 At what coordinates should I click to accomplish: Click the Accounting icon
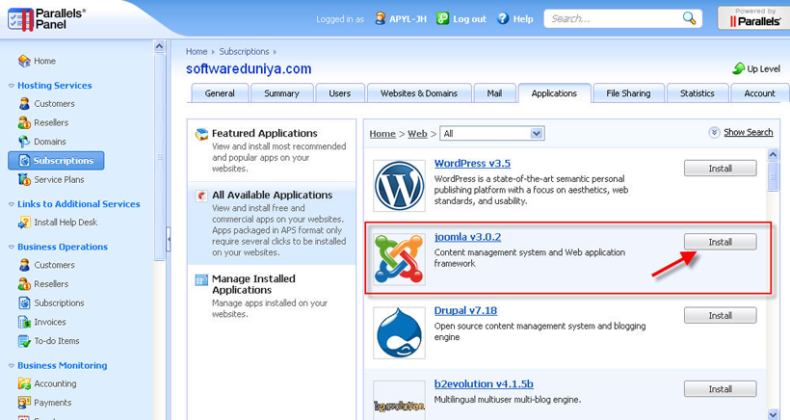coord(24,383)
